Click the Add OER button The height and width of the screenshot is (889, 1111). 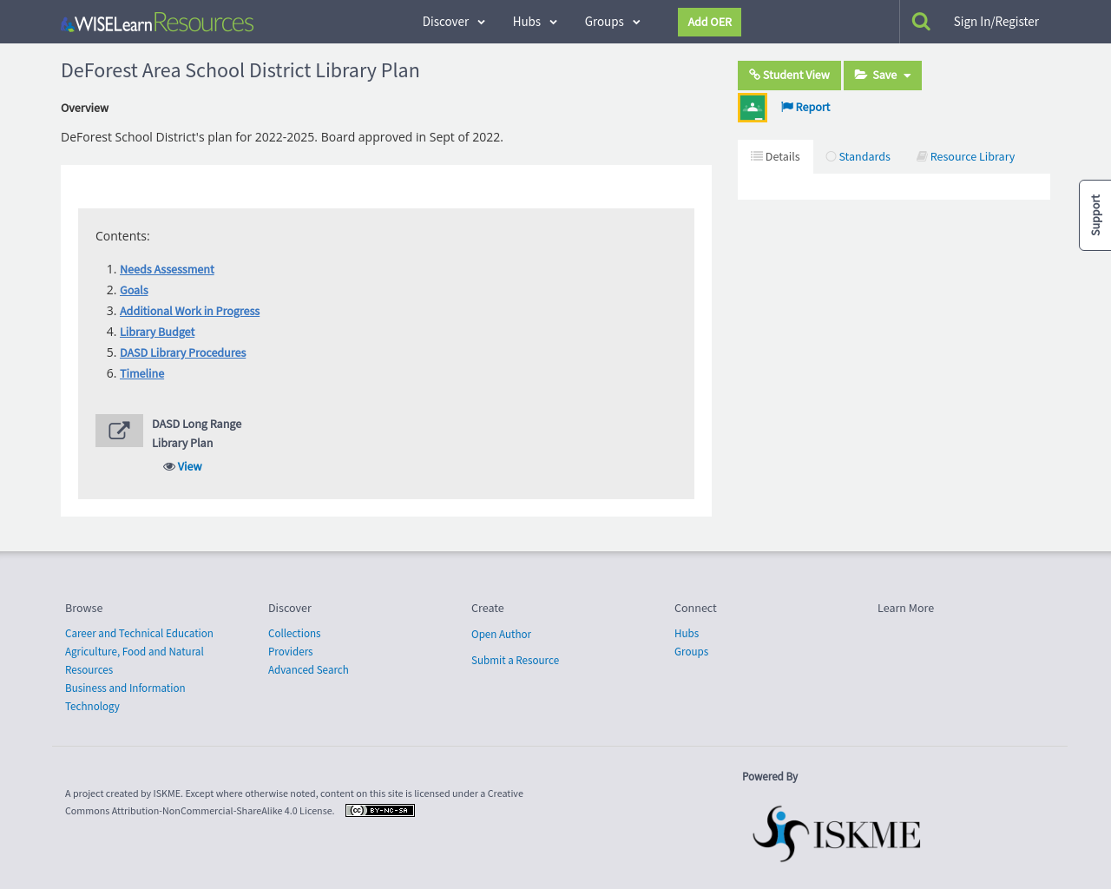[709, 22]
